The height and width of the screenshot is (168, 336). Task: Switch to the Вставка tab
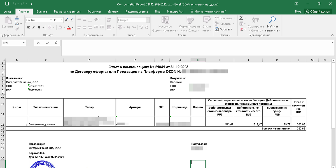(42, 11)
